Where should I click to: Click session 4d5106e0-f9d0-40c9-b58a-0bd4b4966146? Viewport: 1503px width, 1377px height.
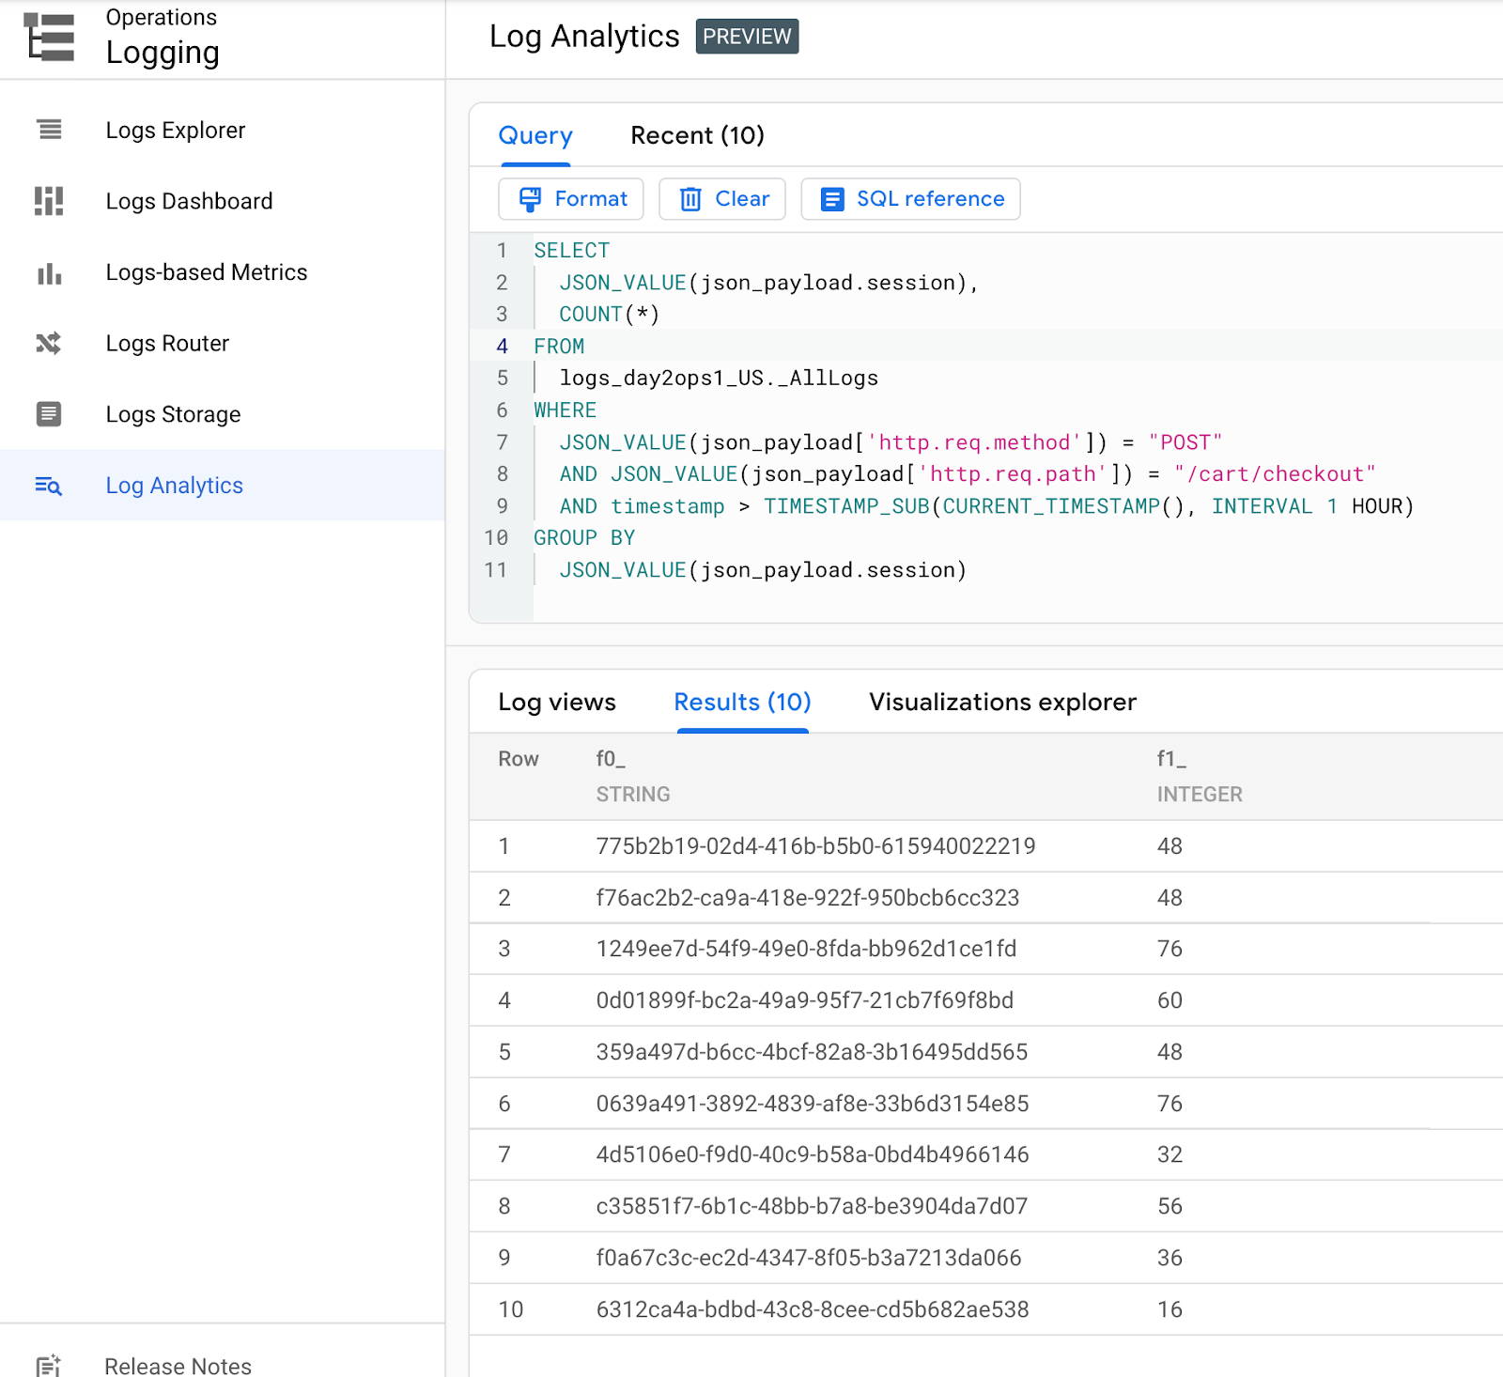813,1154
